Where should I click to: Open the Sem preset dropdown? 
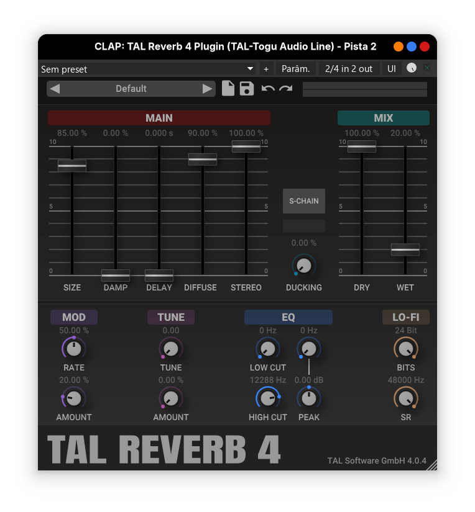pos(148,69)
